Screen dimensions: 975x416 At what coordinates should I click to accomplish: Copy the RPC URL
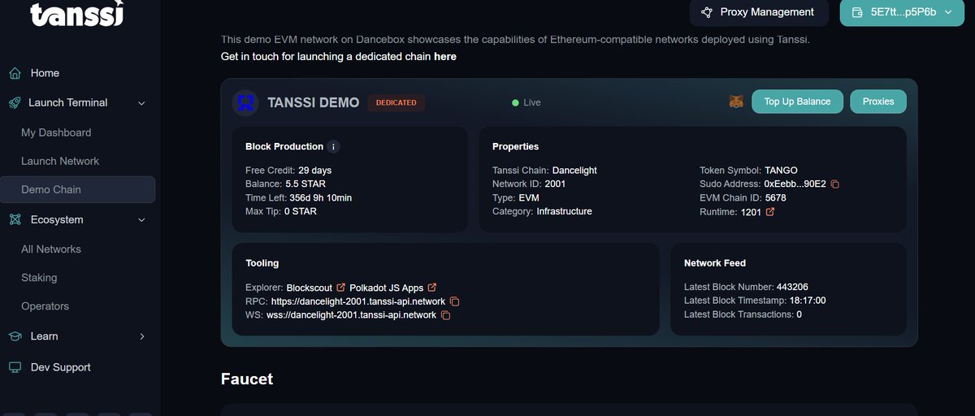click(454, 301)
